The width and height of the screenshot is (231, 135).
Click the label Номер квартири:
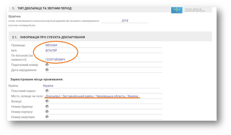[x=23, y=117]
